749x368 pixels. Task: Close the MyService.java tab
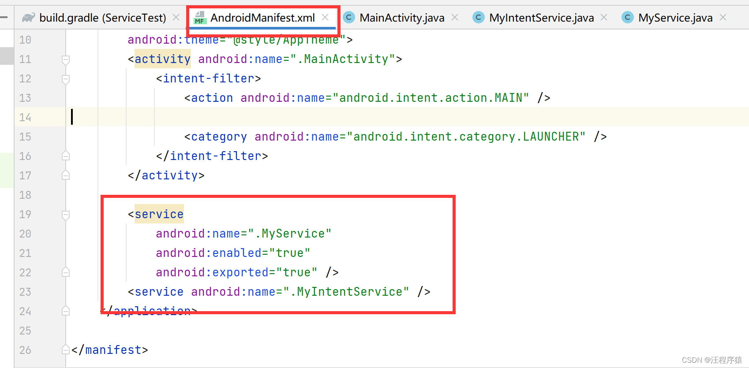(x=723, y=17)
